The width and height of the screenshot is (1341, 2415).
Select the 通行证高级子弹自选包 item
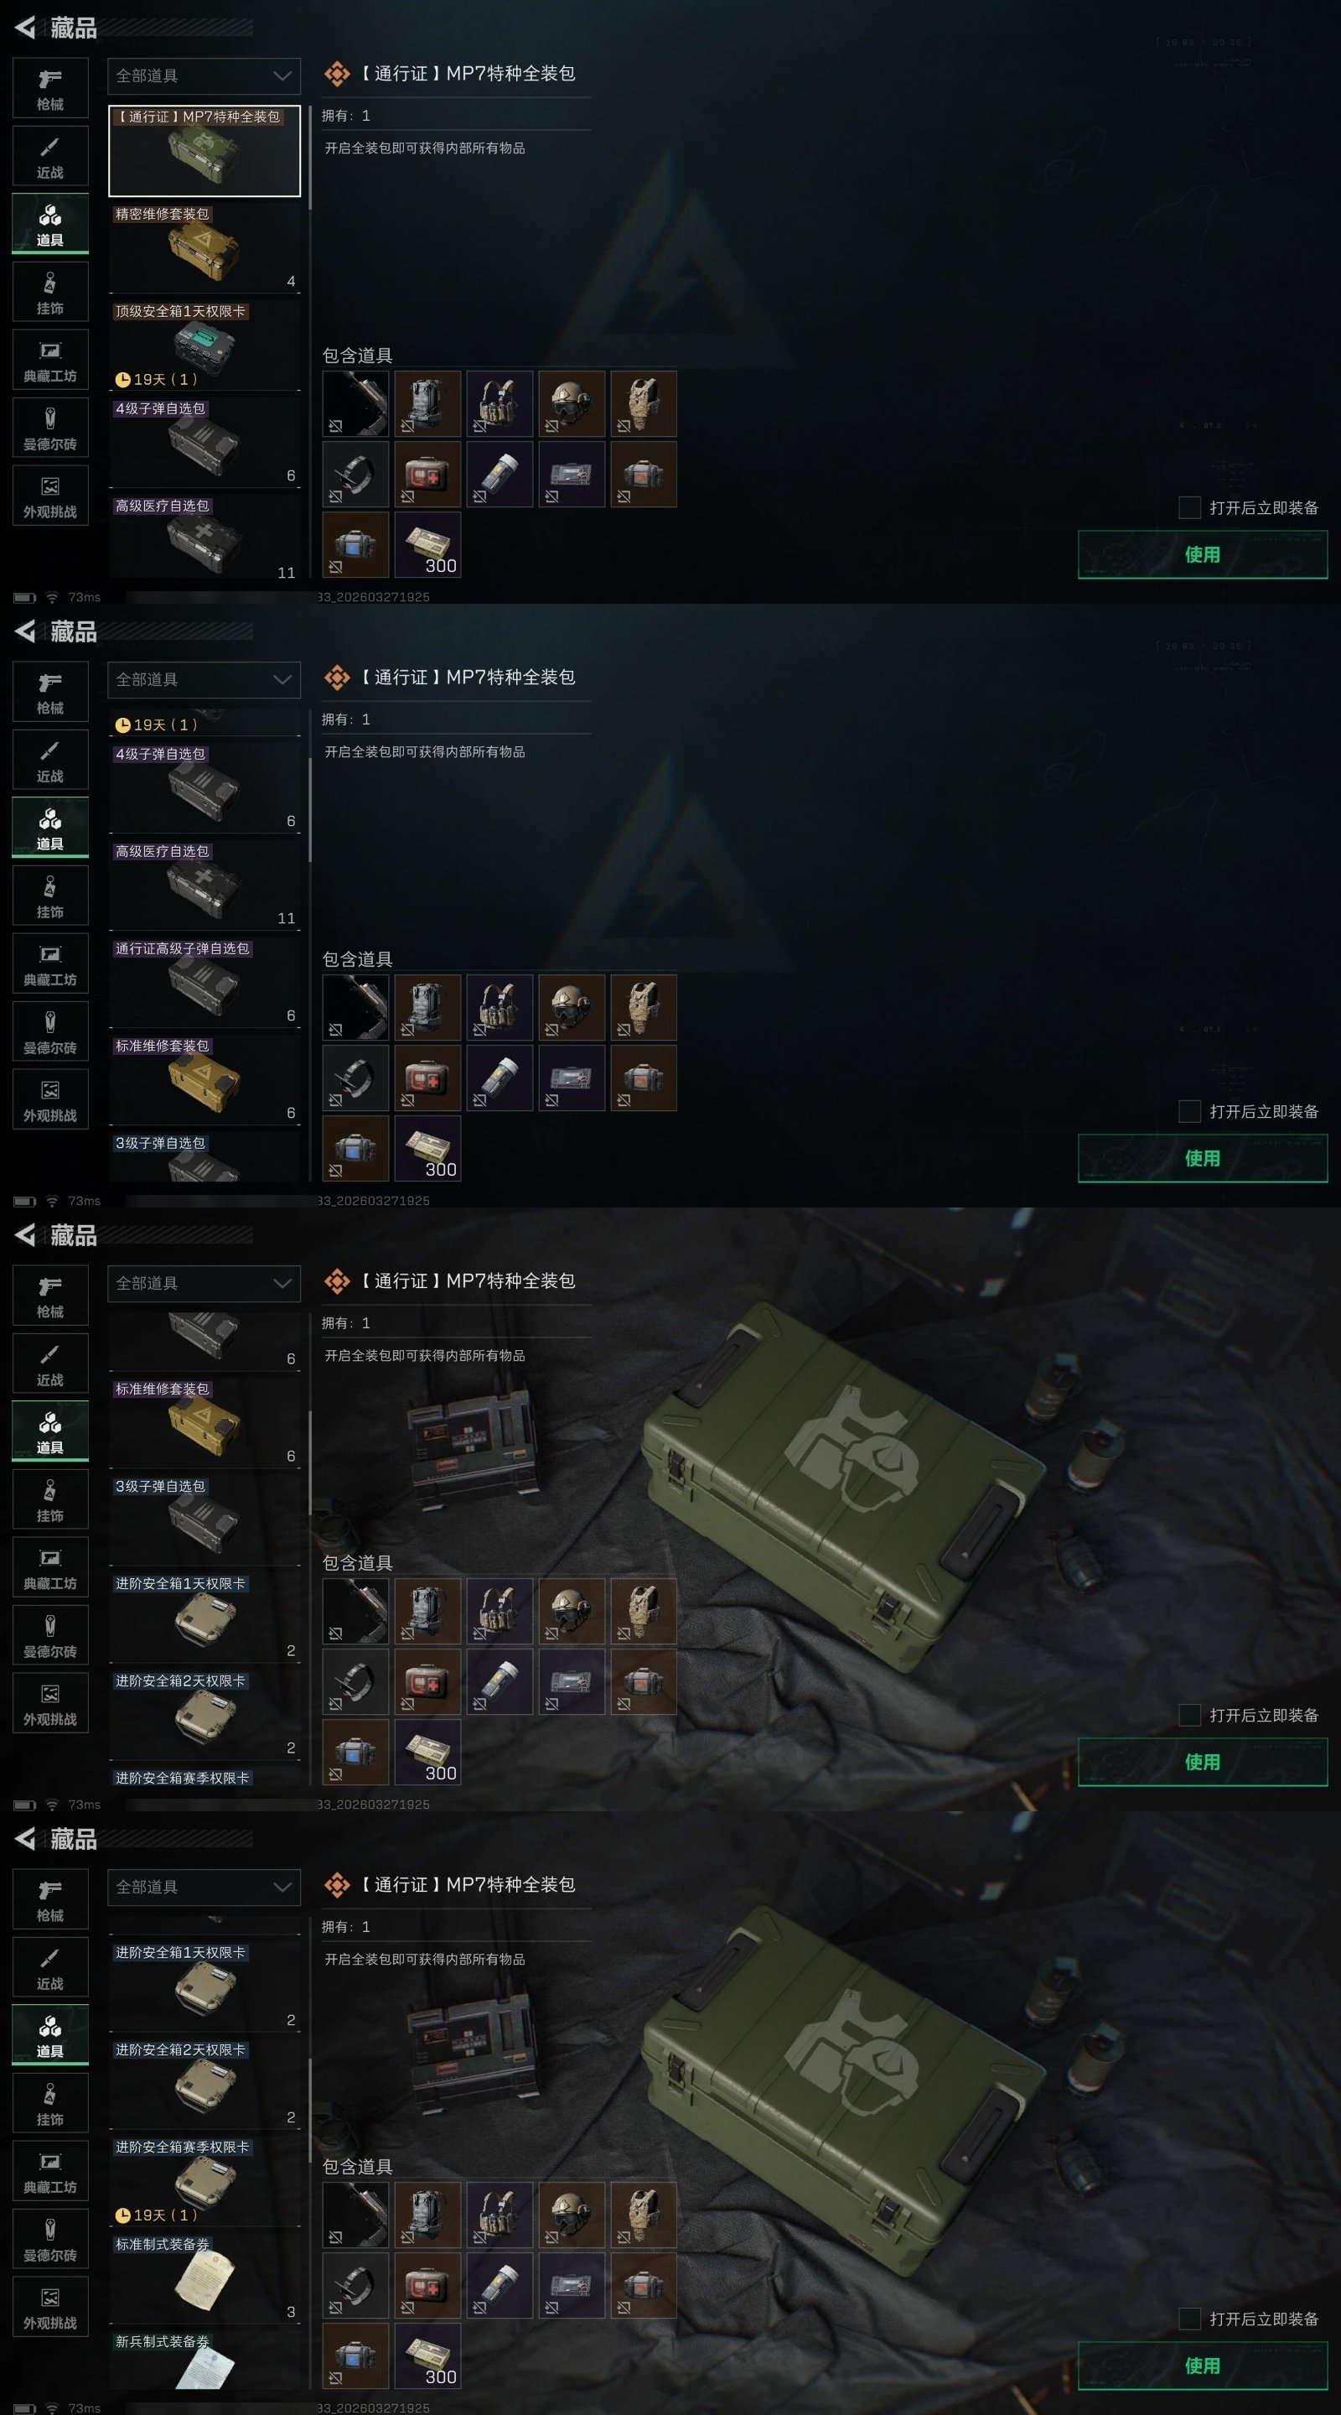pos(205,982)
